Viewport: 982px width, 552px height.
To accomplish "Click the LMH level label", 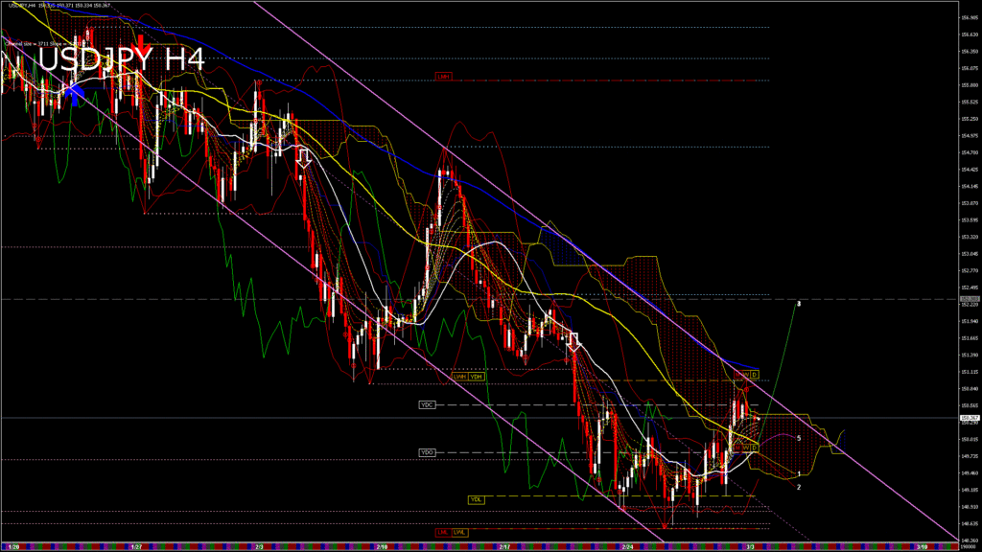I will [443, 77].
